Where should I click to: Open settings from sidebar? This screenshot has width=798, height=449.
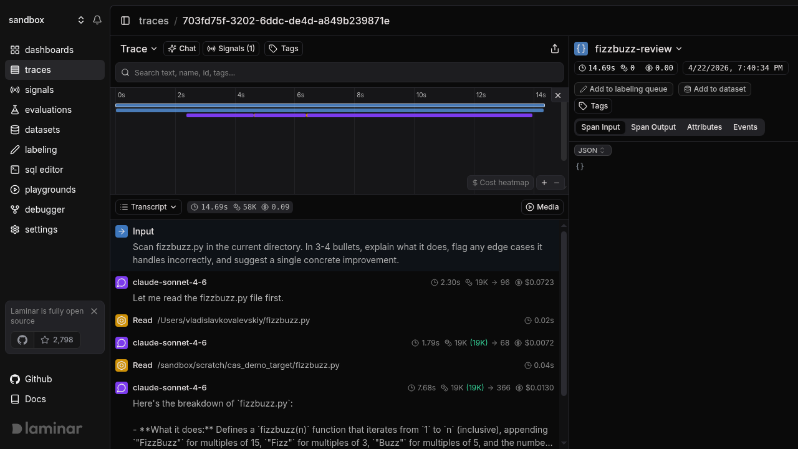pyautogui.click(x=55, y=229)
